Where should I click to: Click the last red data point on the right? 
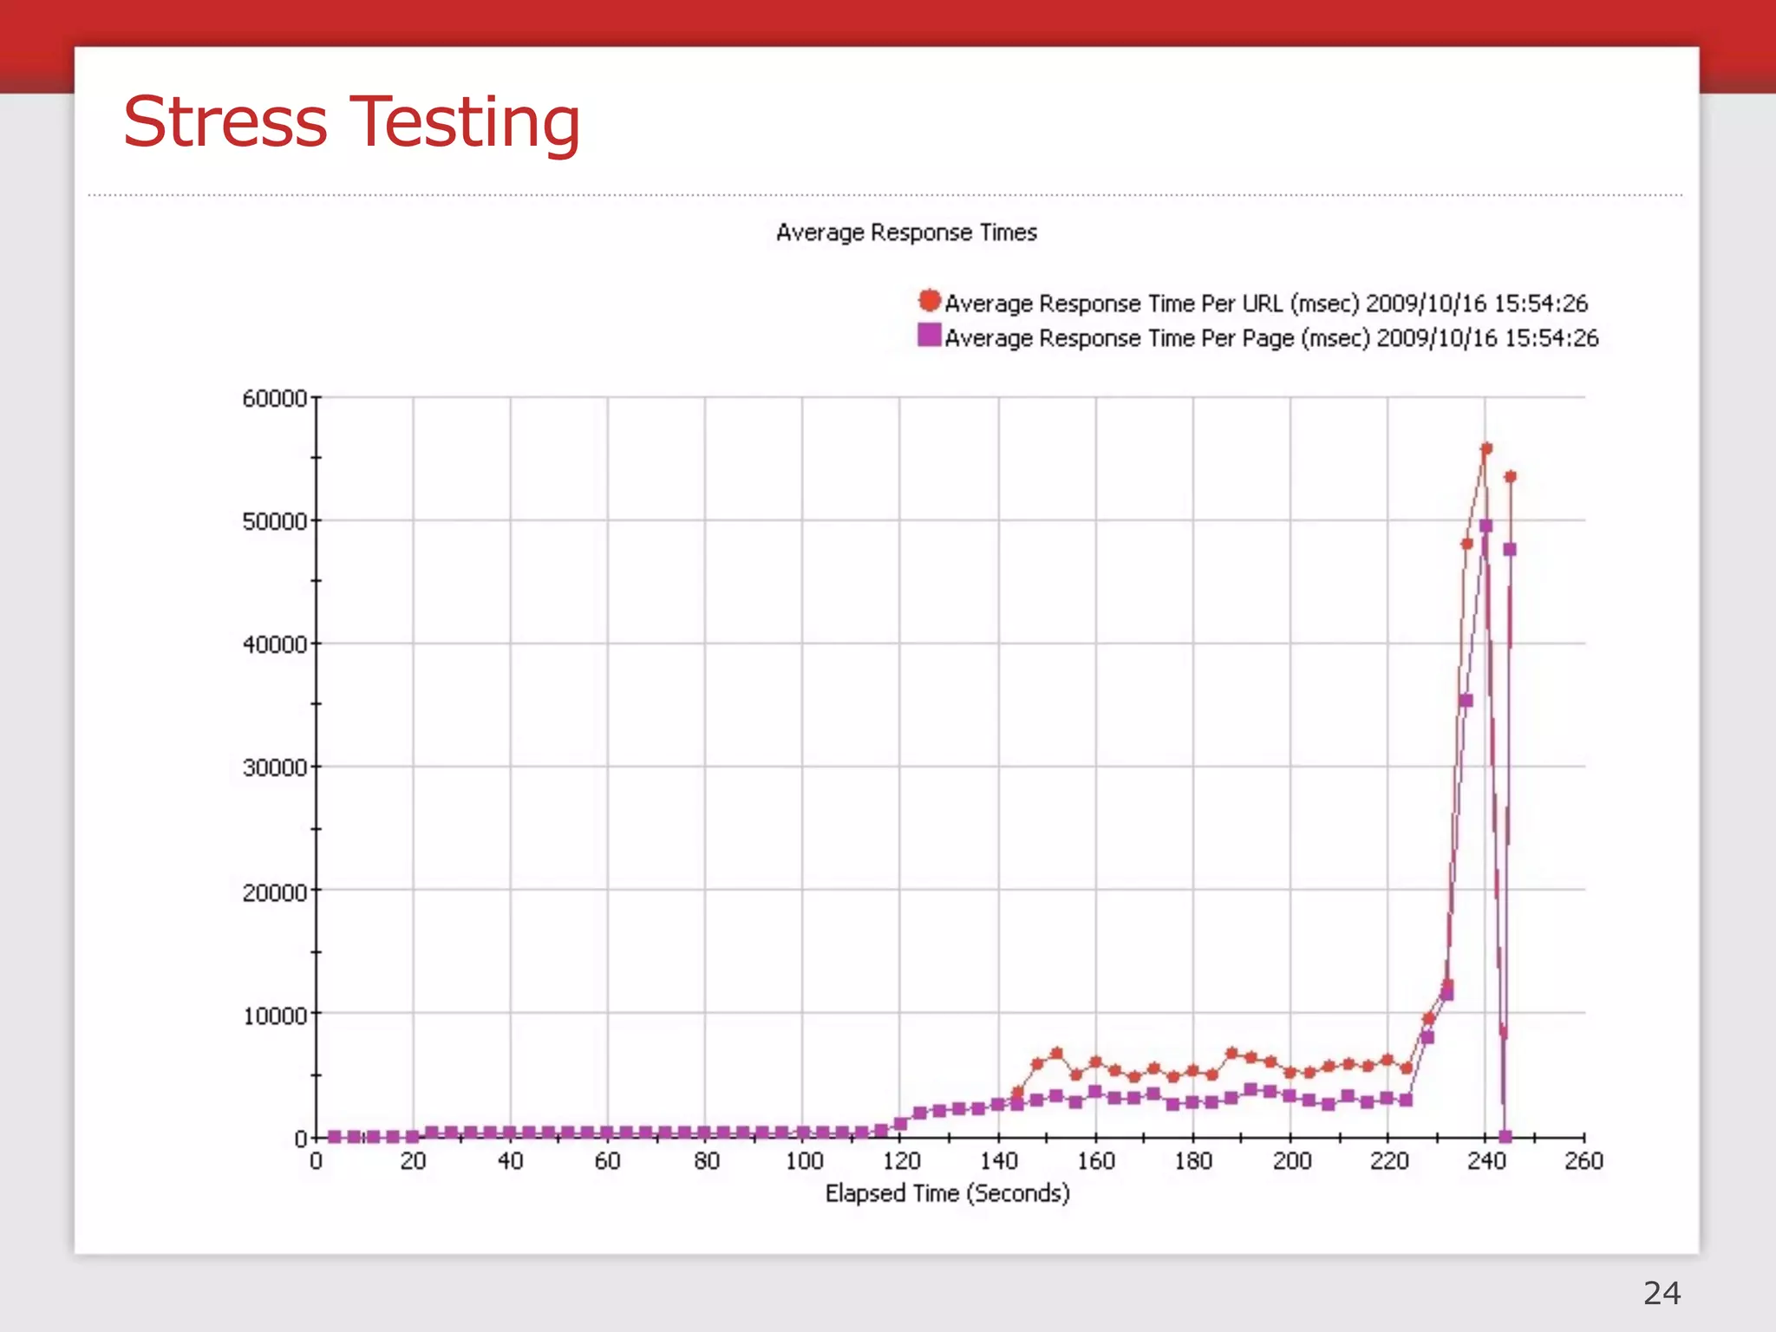click(1510, 477)
